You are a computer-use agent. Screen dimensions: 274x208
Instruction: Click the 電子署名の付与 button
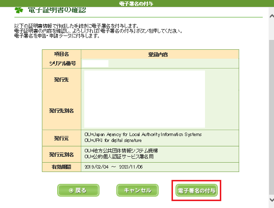coord(197,190)
